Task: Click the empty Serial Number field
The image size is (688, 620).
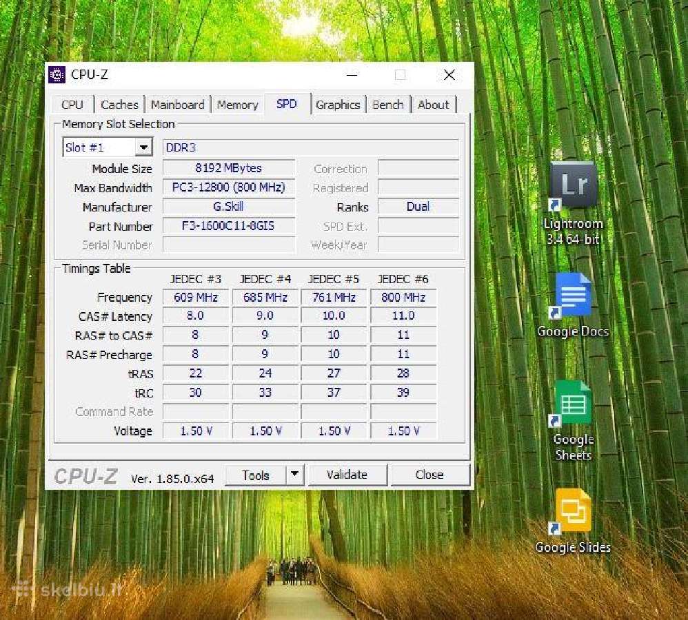Action: click(x=229, y=245)
